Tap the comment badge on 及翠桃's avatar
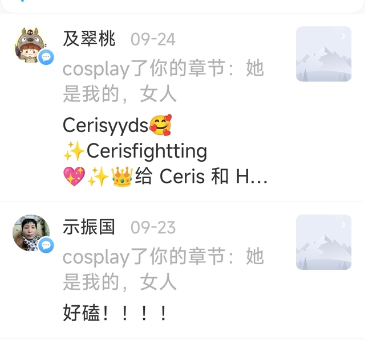Viewport: 365px width, 341px height. pos(46,57)
